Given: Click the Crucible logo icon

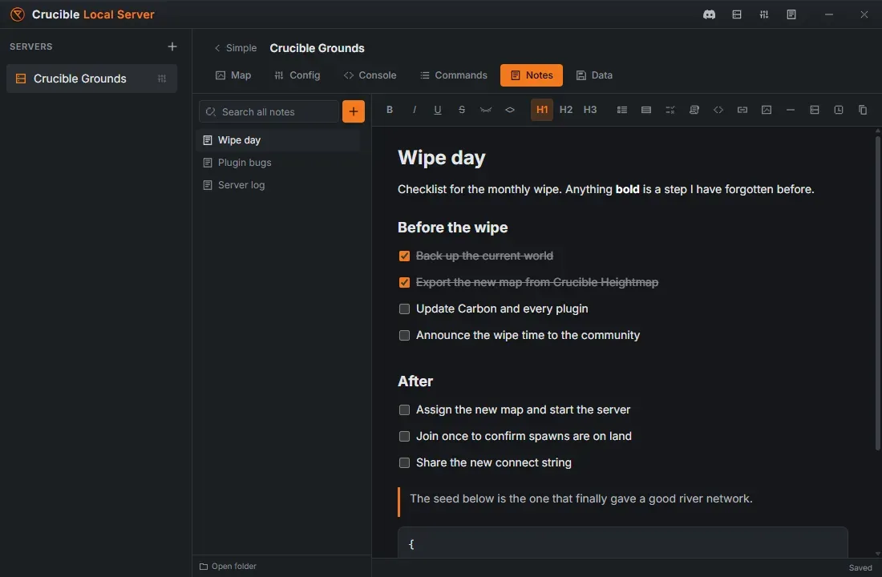Looking at the screenshot, I should [18, 14].
